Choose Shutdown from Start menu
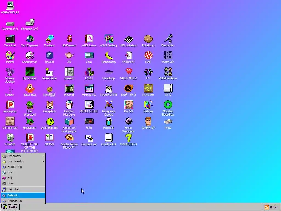281x211 pixels. pyautogui.click(x=23, y=201)
